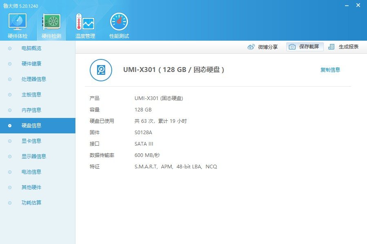The height and width of the screenshot is (244, 367).
Task: Share via 微博分享
Action: [x=263, y=47]
